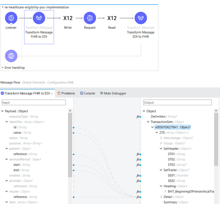
Task: Expand the Detail : Object node
Action: coord(161,197)
